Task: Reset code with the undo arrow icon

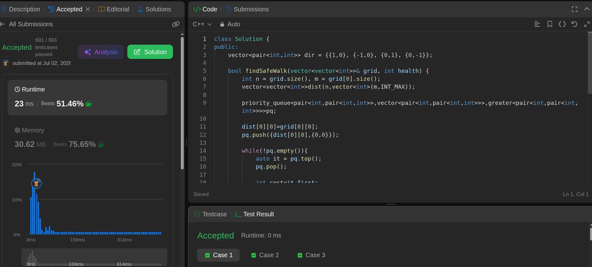Action: click(x=574, y=24)
